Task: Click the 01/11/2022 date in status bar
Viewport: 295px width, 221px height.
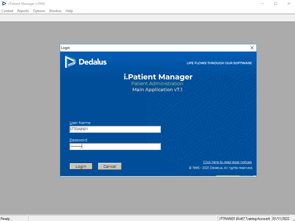Action: [281, 219]
